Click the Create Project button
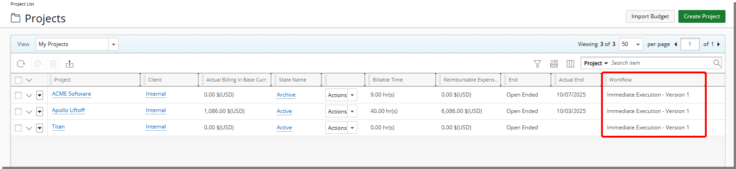The width and height of the screenshot is (736, 169). 702,16
